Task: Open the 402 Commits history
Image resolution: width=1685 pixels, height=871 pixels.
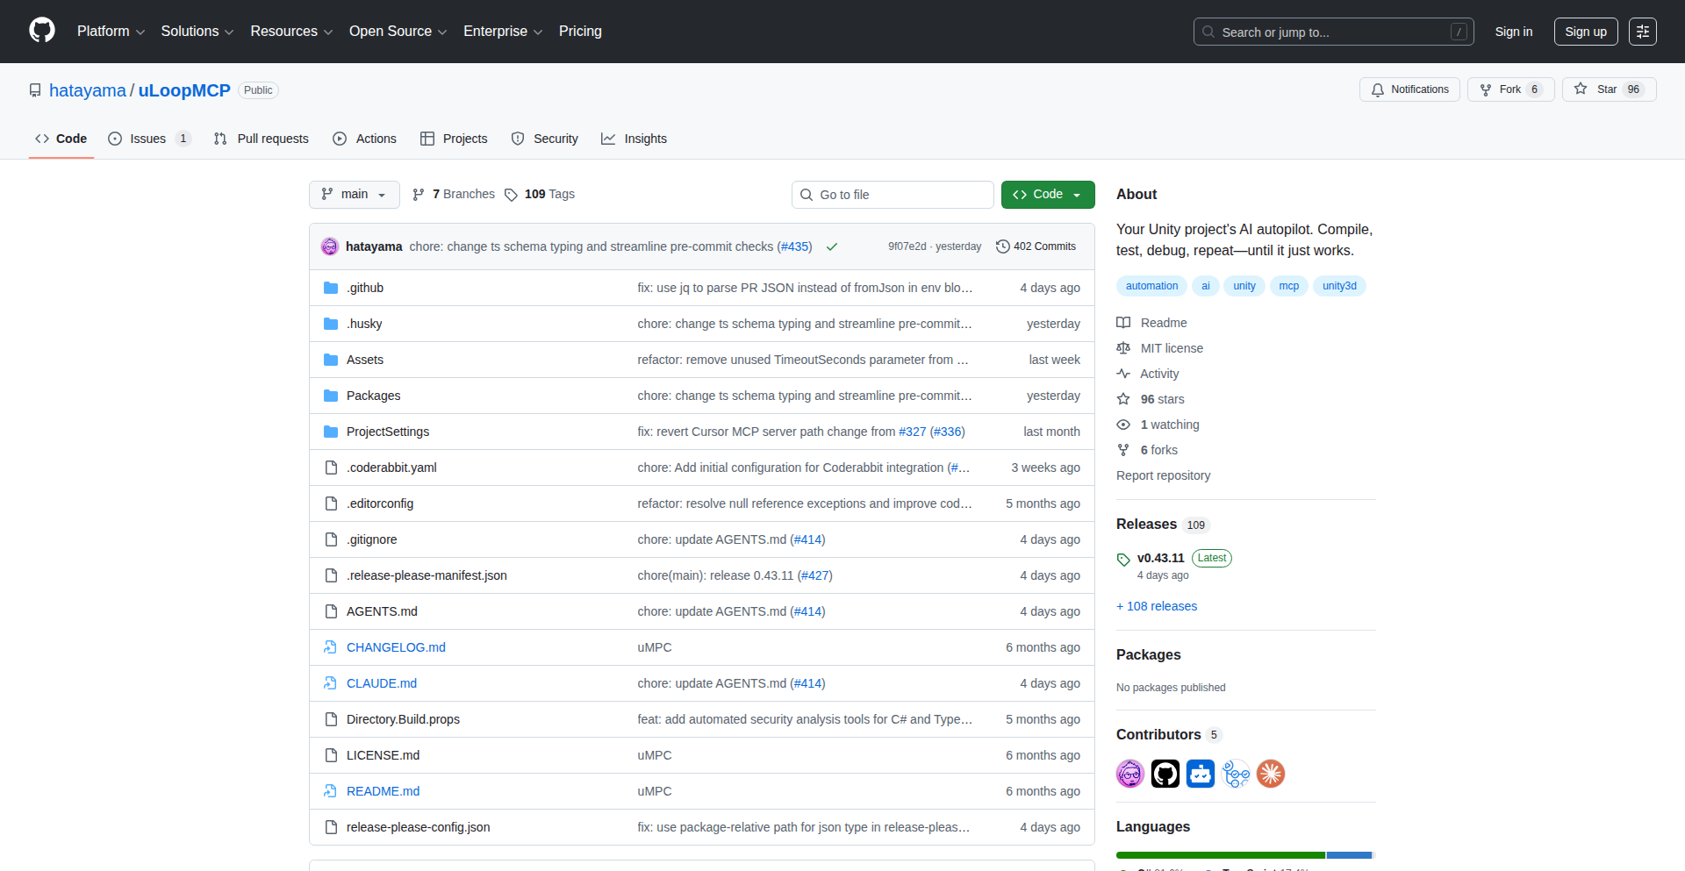Action: (1036, 246)
